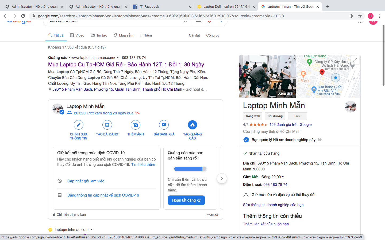This screenshot has height=240, width=385.
Task: Click the page vertical scrollbar
Action: coord(383,55)
